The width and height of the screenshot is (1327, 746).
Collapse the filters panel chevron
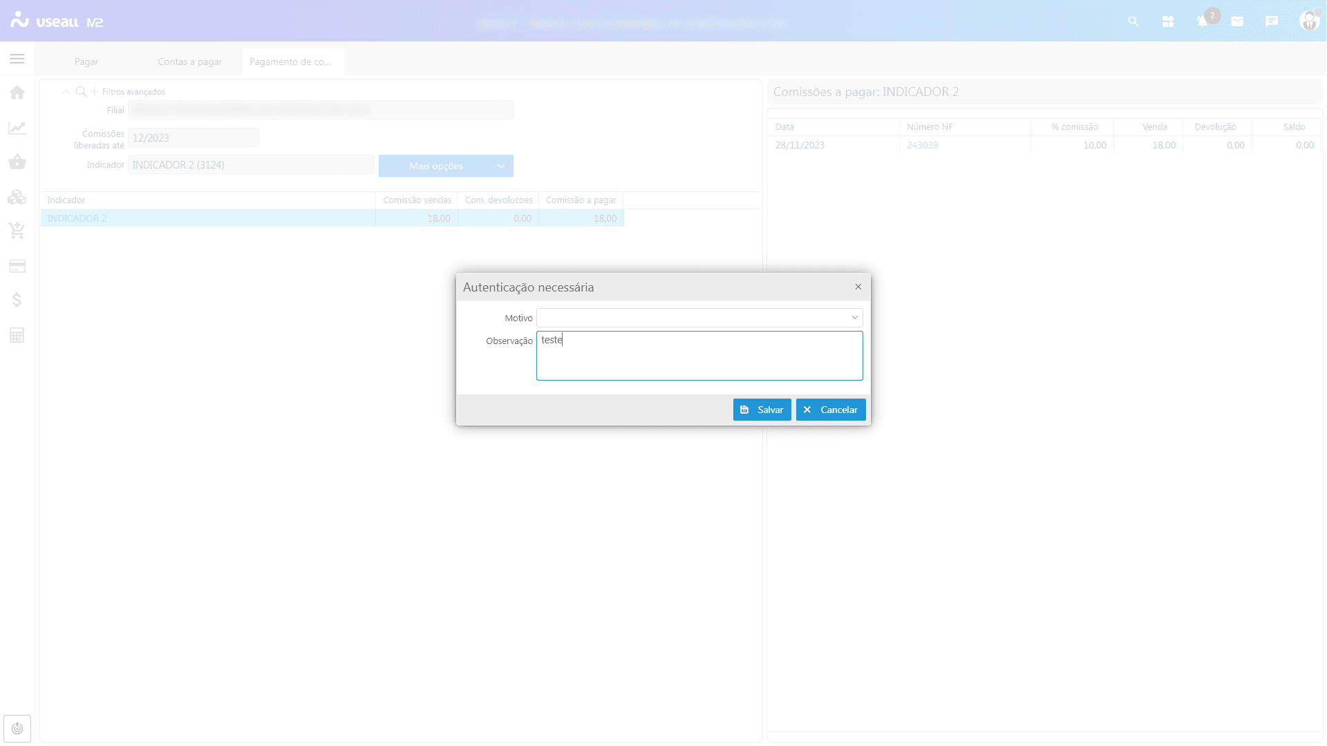66,91
